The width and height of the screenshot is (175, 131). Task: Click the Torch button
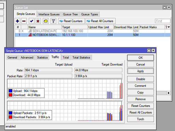(x=140, y=119)
